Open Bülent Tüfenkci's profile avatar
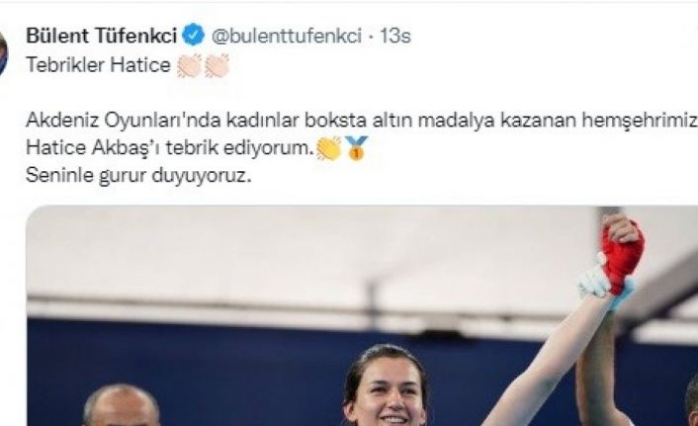This screenshot has width=698, height=426. tap(3, 53)
